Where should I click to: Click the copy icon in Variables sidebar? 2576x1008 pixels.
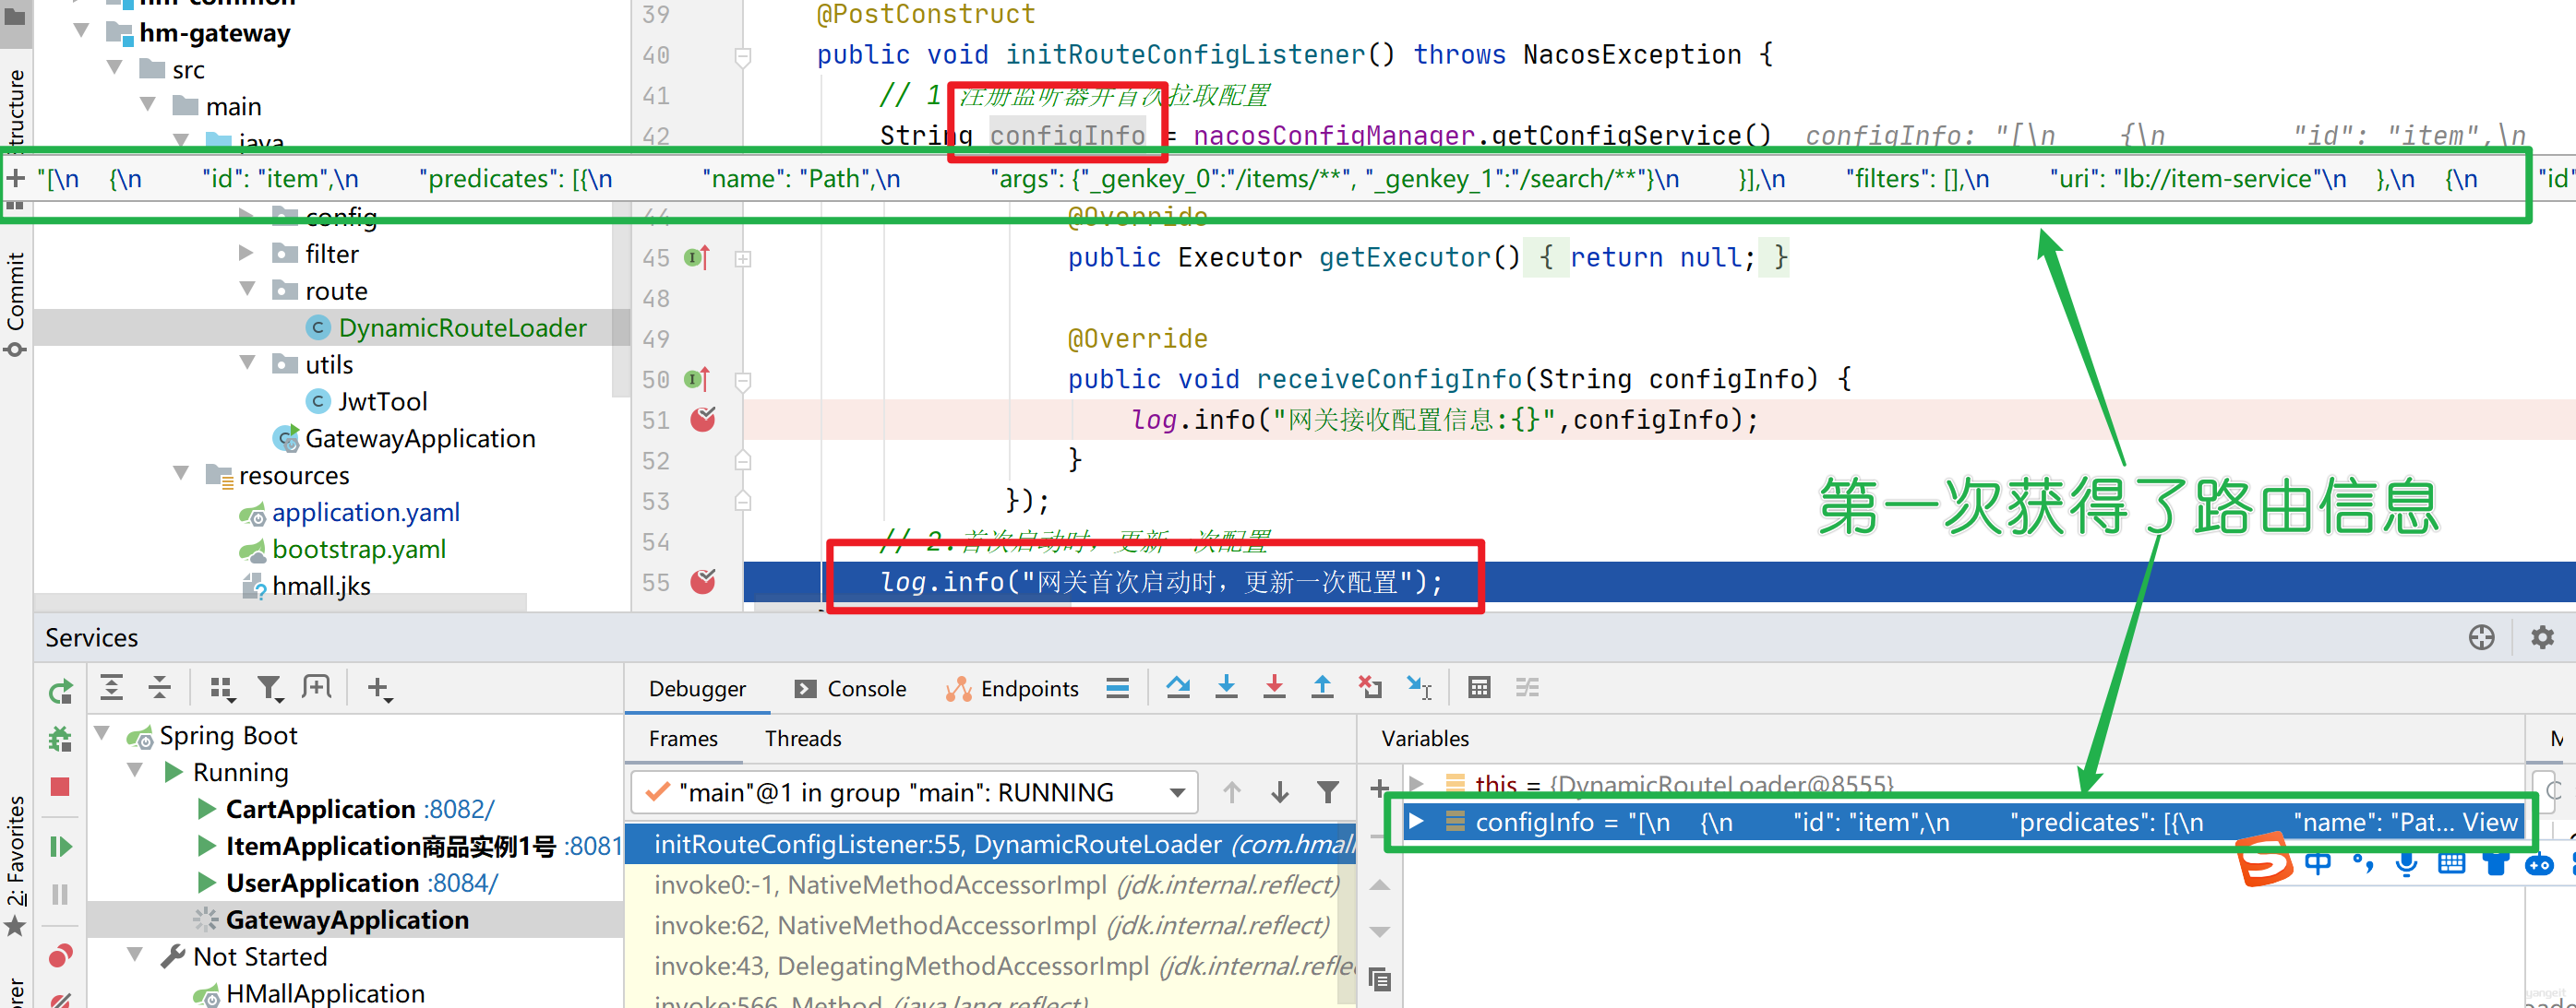(1379, 979)
